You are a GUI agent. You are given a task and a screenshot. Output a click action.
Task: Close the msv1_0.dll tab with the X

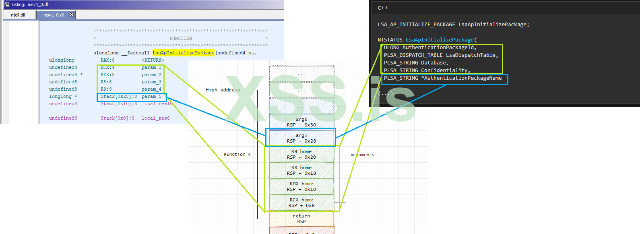click(x=72, y=14)
